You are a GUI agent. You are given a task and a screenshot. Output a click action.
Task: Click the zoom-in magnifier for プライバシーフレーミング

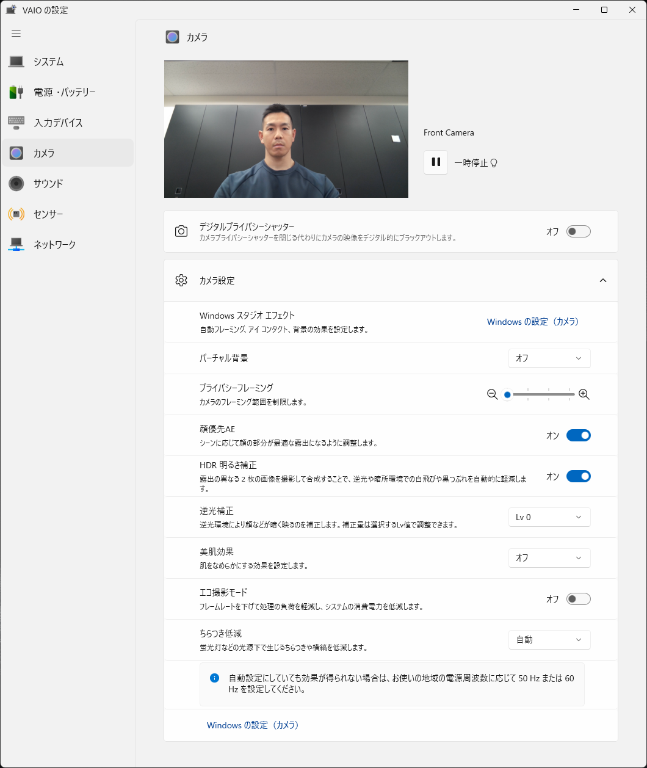tap(584, 394)
